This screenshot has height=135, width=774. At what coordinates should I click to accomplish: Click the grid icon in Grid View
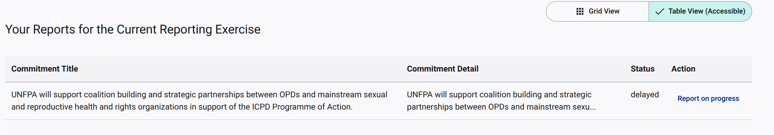click(x=580, y=11)
